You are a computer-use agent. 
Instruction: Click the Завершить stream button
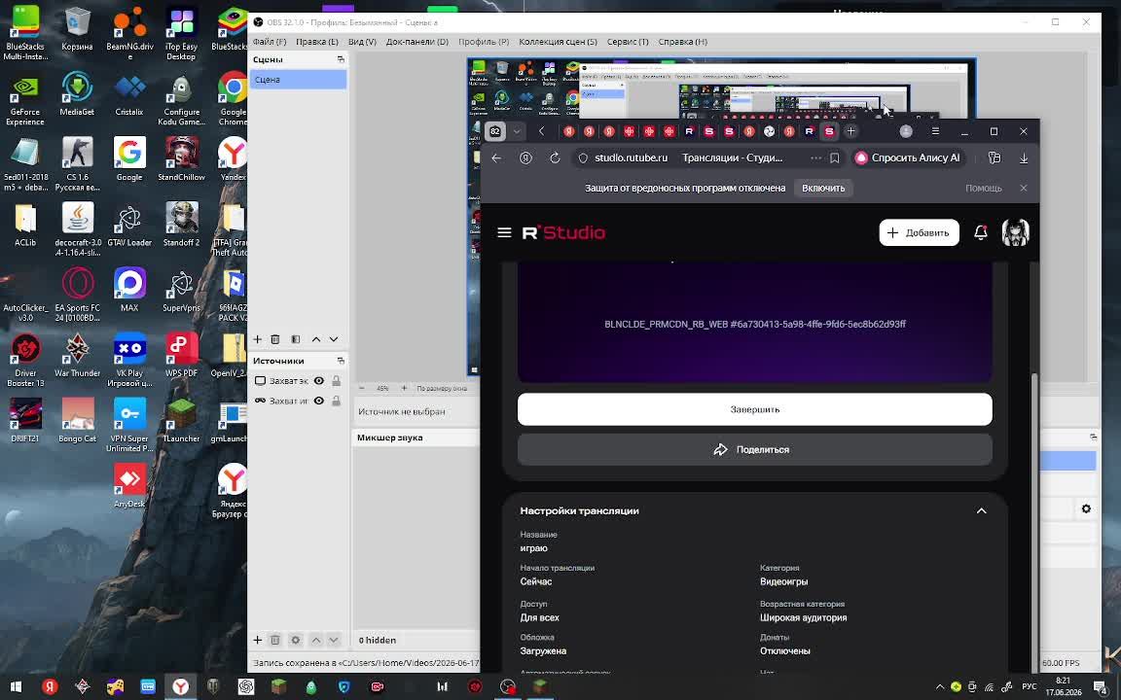[754, 409]
